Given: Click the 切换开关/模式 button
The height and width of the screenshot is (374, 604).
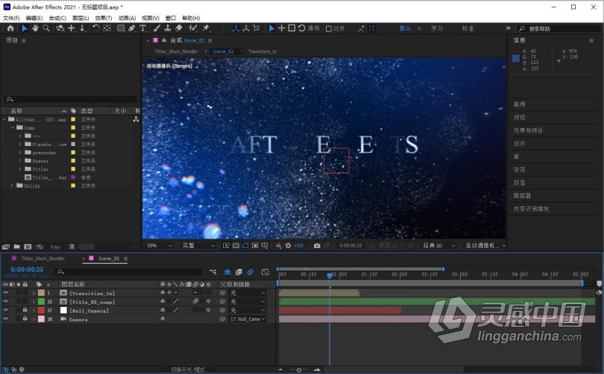Looking at the screenshot, I should point(188,370).
